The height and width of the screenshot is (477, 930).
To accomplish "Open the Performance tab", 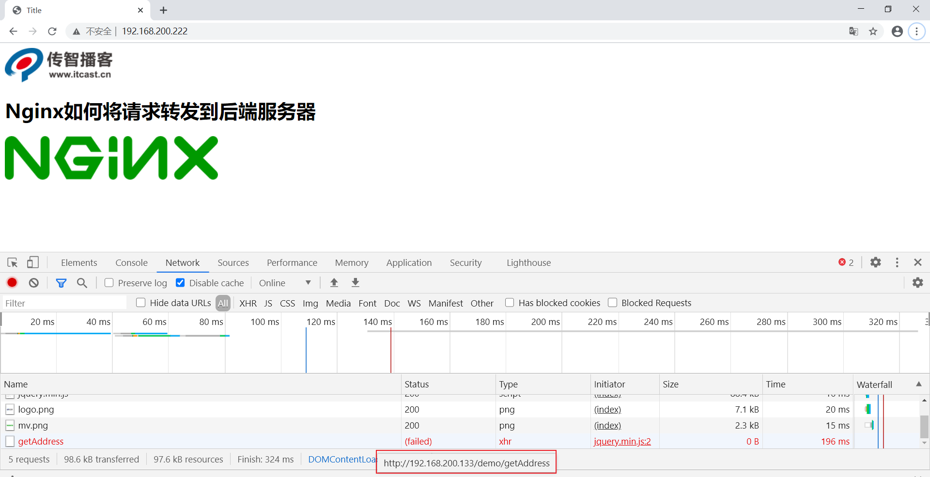I will click(292, 262).
